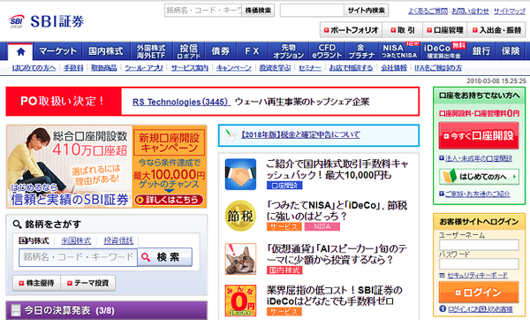The image size is (530, 320).
Task: Open the CFD eワラント tab
Action: (x=327, y=51)
